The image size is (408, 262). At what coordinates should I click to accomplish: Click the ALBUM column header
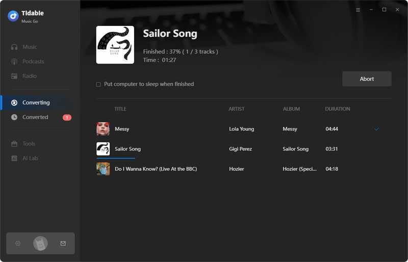tap(291, 109)
